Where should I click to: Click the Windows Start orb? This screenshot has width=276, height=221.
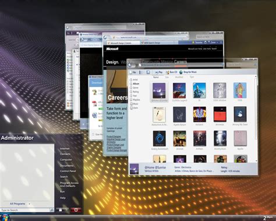pyautogui.click(x=5, y=218)
